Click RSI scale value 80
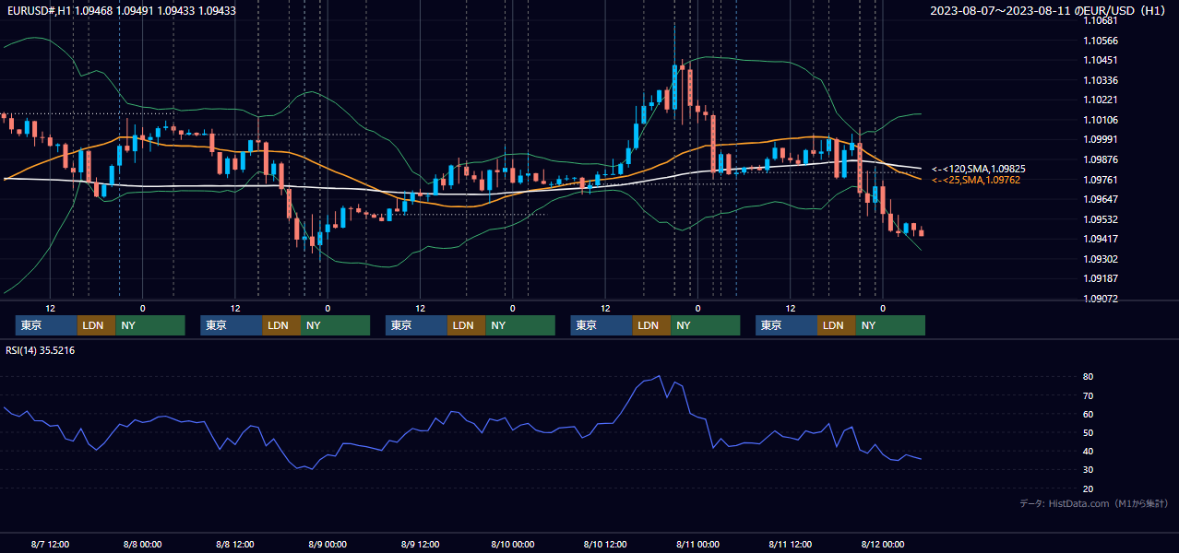 tap(1089, 377)
